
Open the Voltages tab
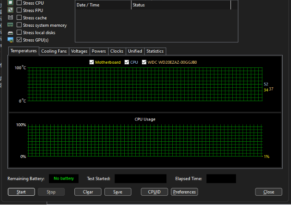[x=79, y=51]
